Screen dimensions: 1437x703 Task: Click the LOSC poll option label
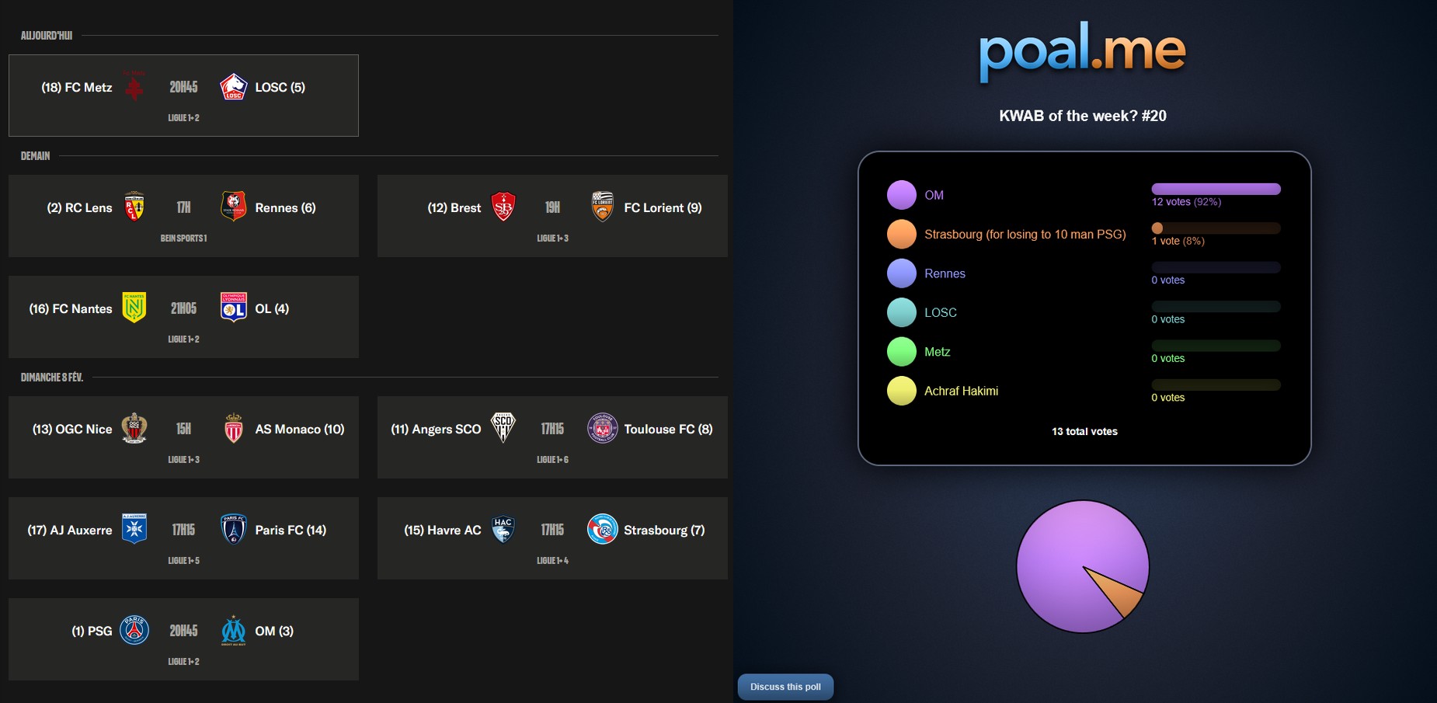point(940,312)
